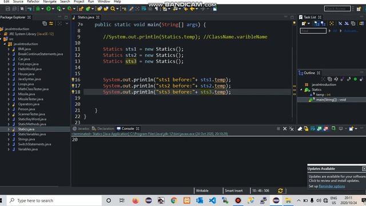Click the Open Task folder icon
366x206 pixels.
pyautogui.click(x=106, y=9)
